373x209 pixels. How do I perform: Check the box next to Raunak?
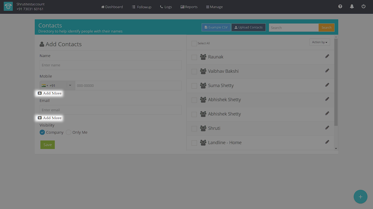pyautogui.click(x=194, y=57)
